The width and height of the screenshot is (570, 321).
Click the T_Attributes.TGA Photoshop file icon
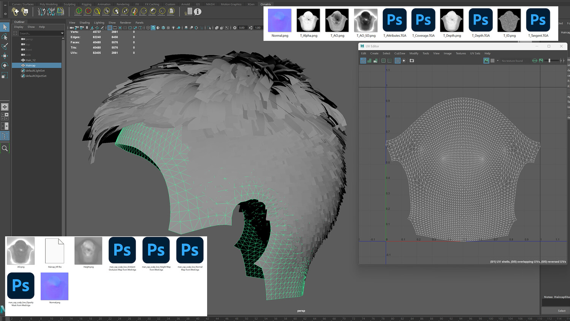point(395,20)
